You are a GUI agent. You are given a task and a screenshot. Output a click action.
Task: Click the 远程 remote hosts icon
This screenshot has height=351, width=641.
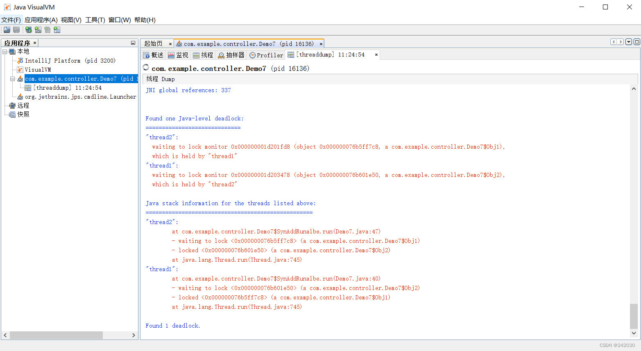click(x=12, y=106)
